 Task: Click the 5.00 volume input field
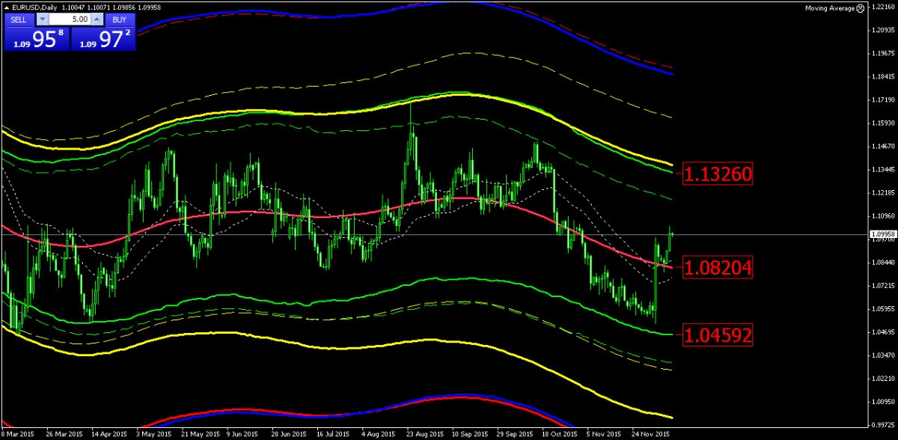(x=69, y=19)
